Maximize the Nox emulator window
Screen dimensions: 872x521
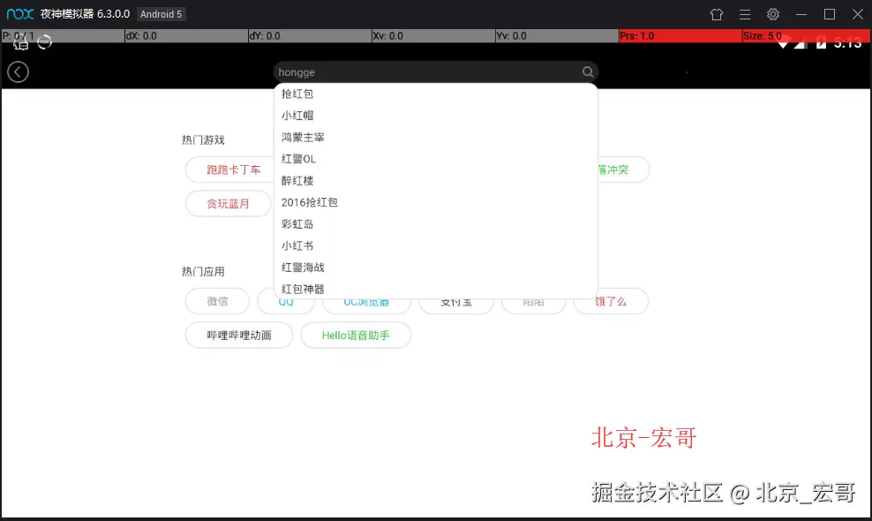coord(829,14)
